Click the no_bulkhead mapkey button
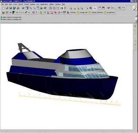 (109, 12)
